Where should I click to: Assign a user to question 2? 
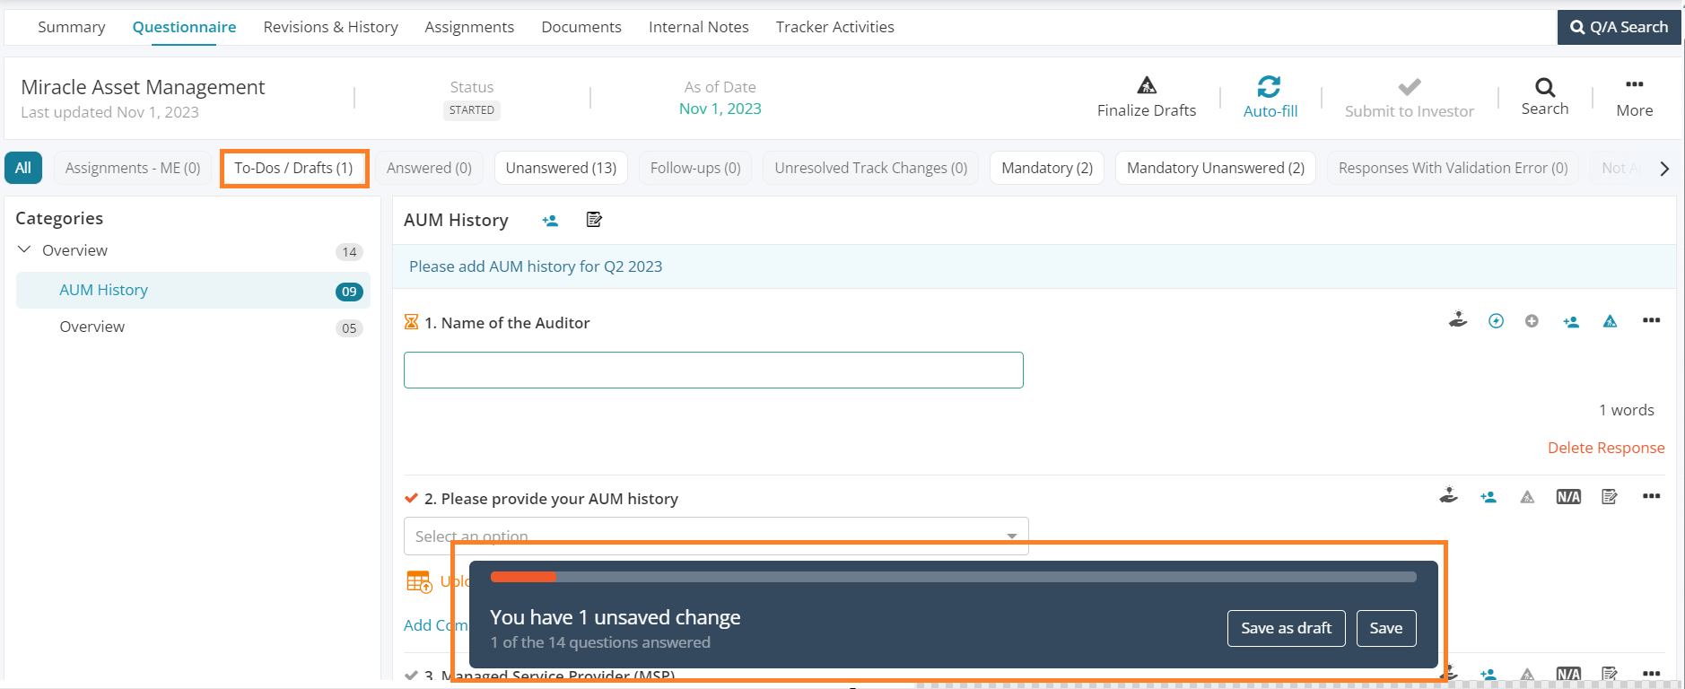[1489, 497]
